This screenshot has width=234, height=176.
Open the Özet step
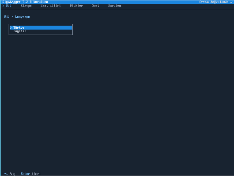pyautogui.click(x=95, y=6)
